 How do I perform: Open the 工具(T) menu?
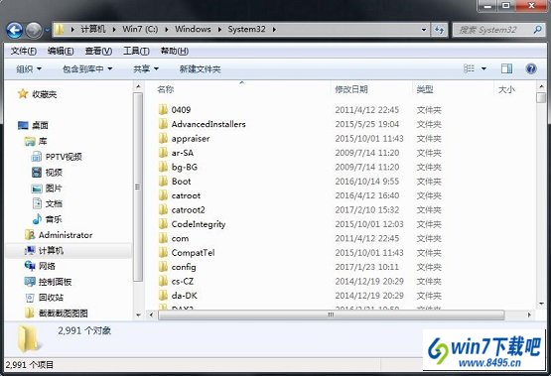[136, 52]
